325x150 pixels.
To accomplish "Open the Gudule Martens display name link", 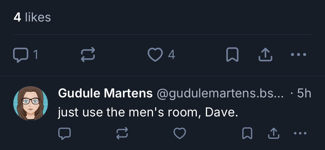I will pos(105,94).
